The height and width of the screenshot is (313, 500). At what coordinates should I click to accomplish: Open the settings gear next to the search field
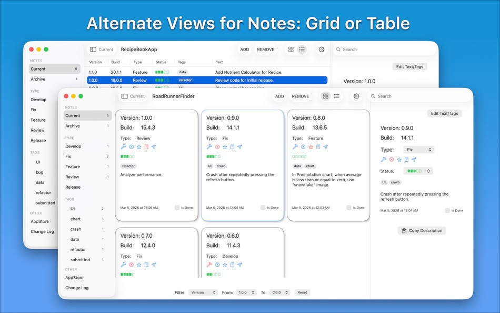[x=356, y=96]
